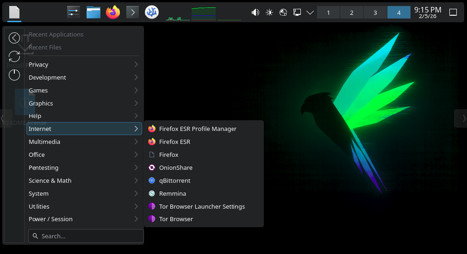Click the back arrow in launcher sidebar
This screenshot has height=254, width=467.
(x=14, y=38)
